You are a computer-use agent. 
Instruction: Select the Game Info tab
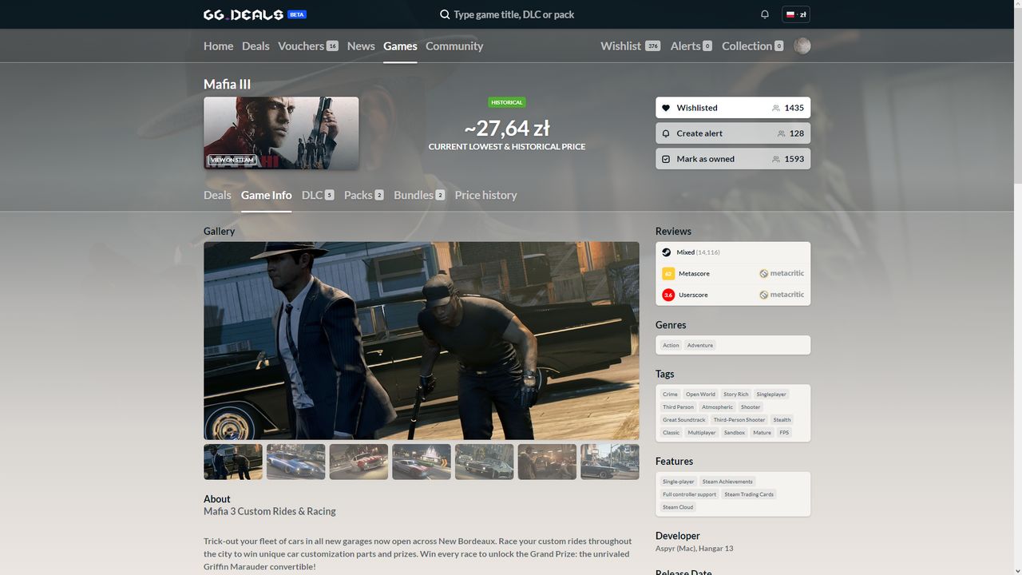[x=266, y=195]
